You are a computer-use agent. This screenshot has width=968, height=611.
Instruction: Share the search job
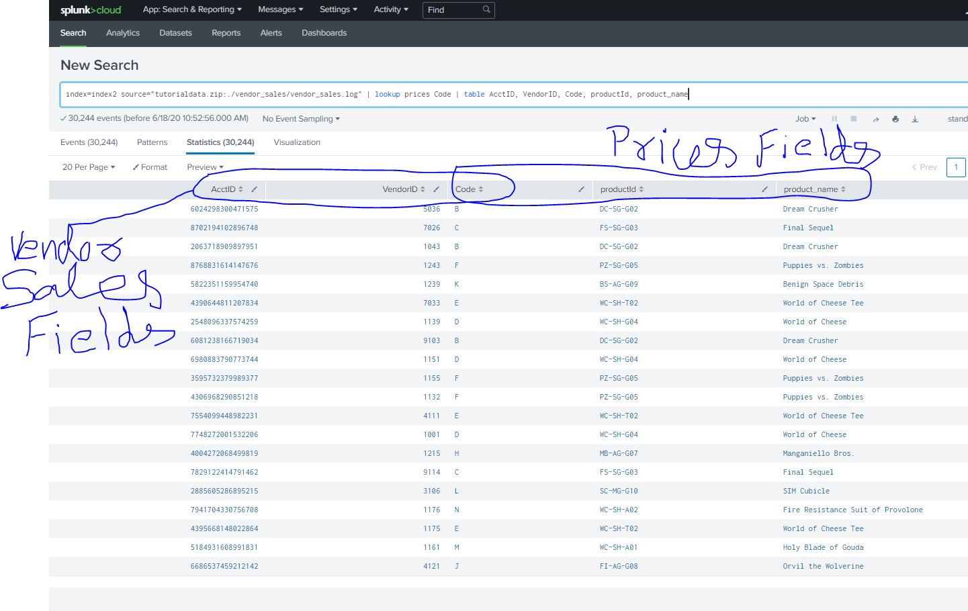coord(875,118)
